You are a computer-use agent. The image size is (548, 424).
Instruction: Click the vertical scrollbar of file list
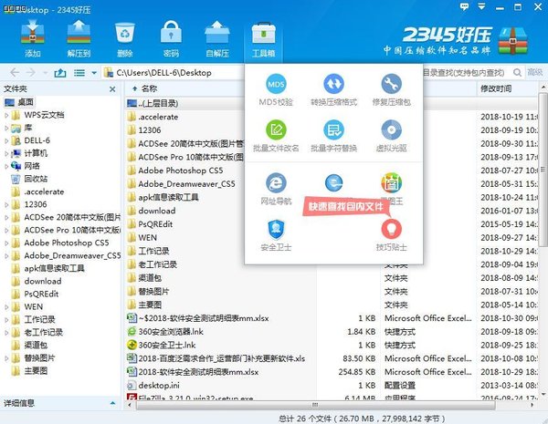point(543,170)
